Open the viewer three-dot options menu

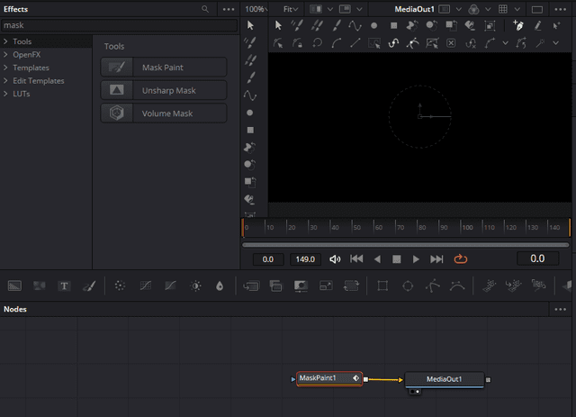coord(560,9)
